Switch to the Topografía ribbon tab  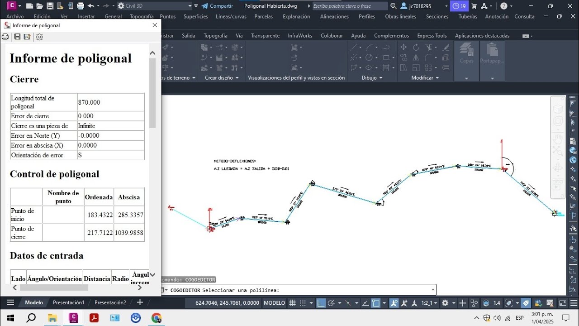point(215,36)
